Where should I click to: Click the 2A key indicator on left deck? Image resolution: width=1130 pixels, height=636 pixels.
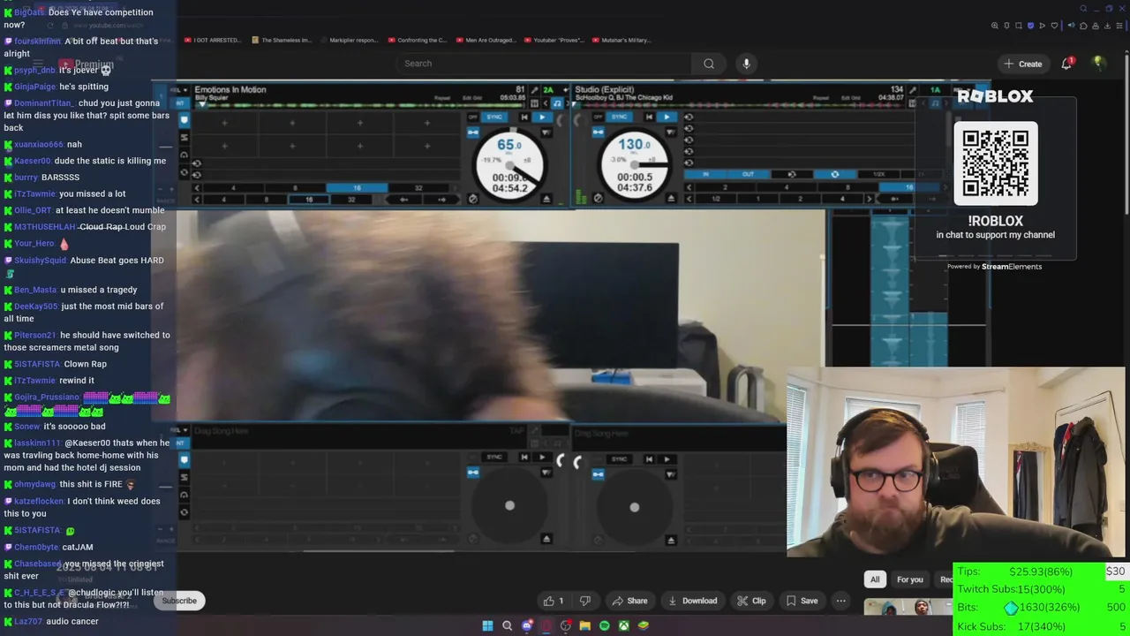[548, 90]
